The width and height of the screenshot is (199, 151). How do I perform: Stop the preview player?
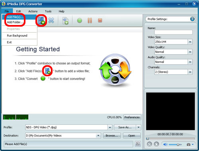point(156,144)
